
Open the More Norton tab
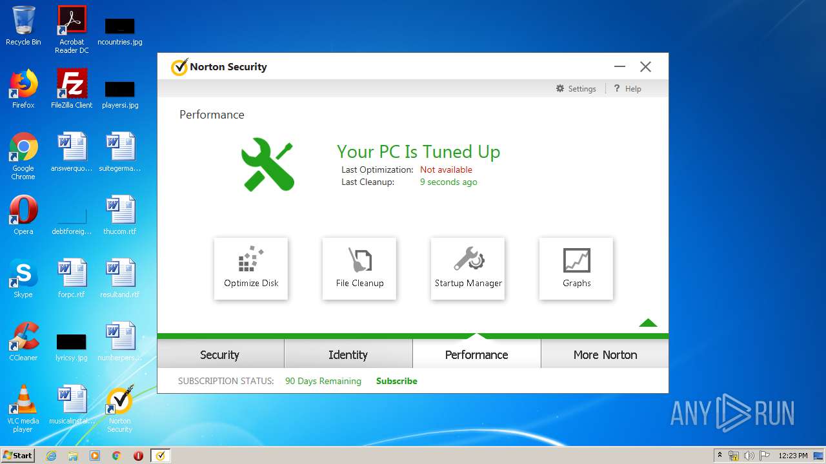coord(605,354)
